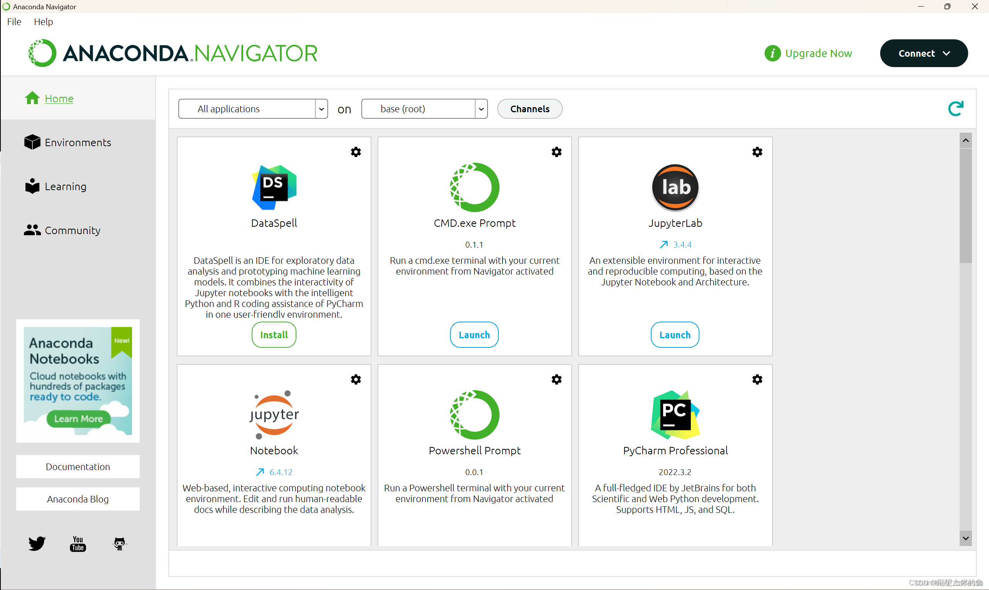Click the scroll-up arrow on the right scrollbar
Screen dimensions: 989x590
click(965, 140)
